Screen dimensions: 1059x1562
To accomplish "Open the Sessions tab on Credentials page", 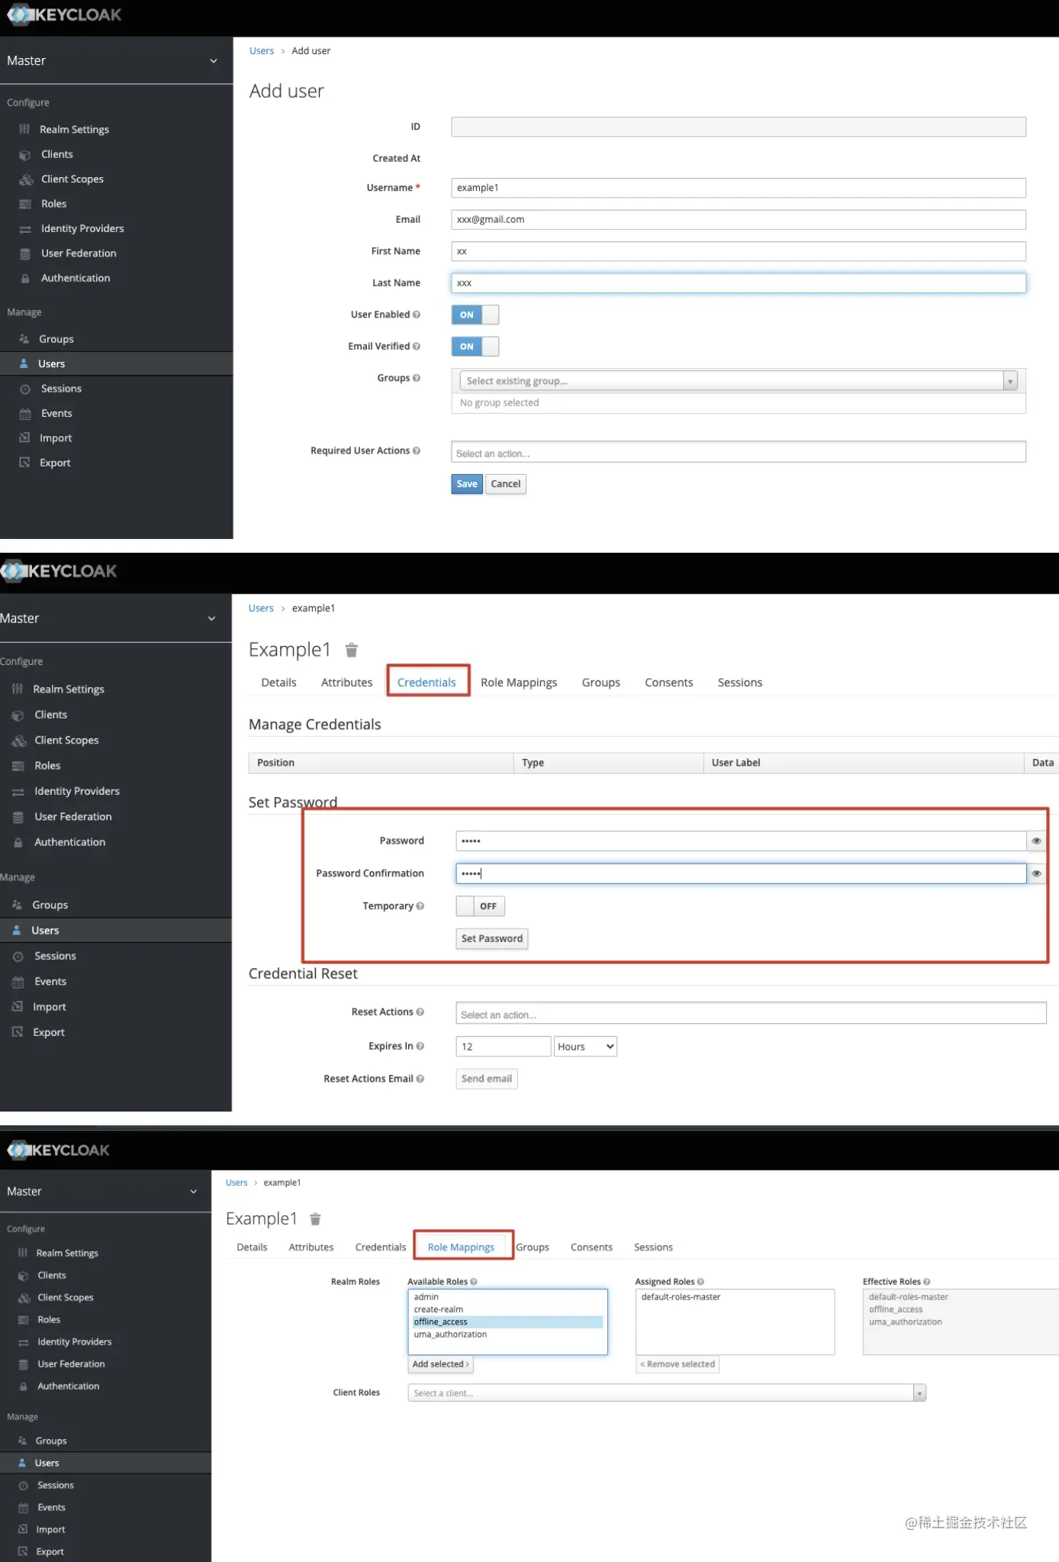I will click(740, 683).
